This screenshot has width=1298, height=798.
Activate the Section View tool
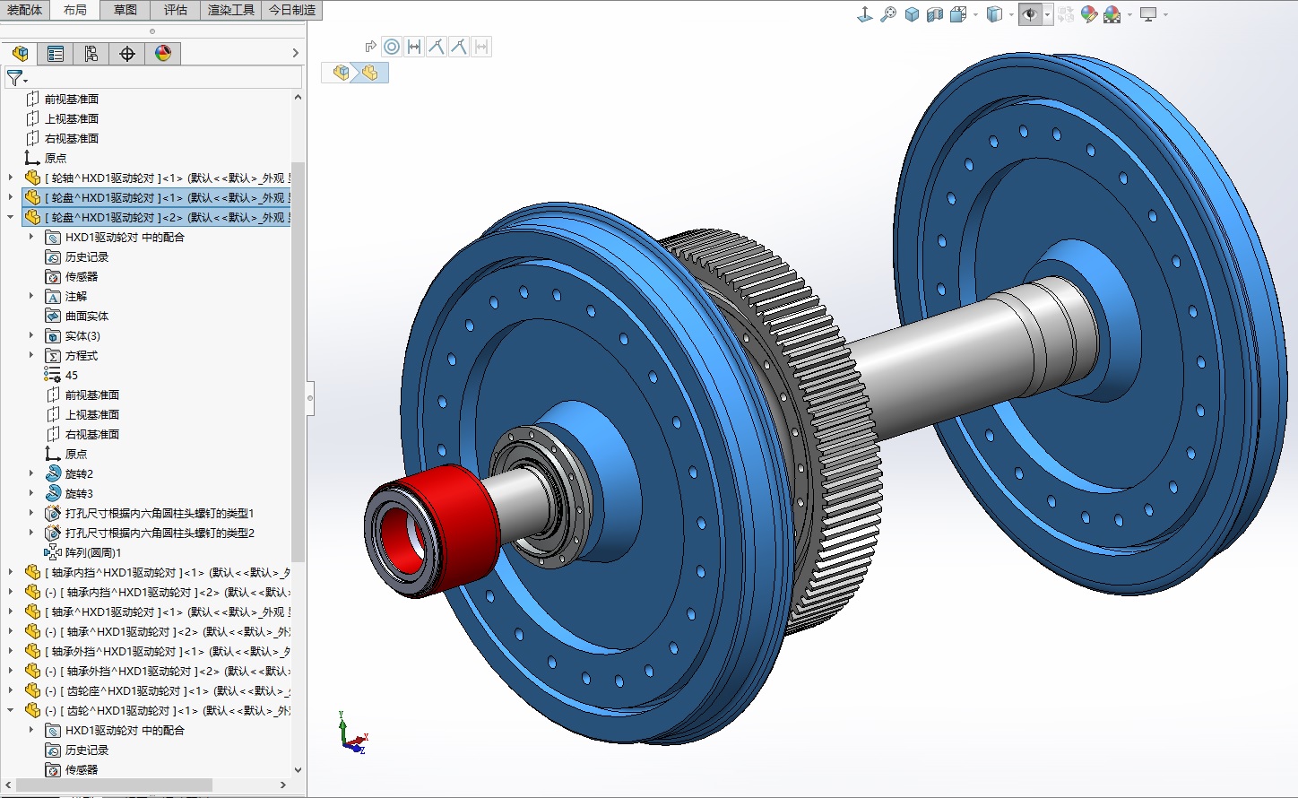click(x=935, y=14)
